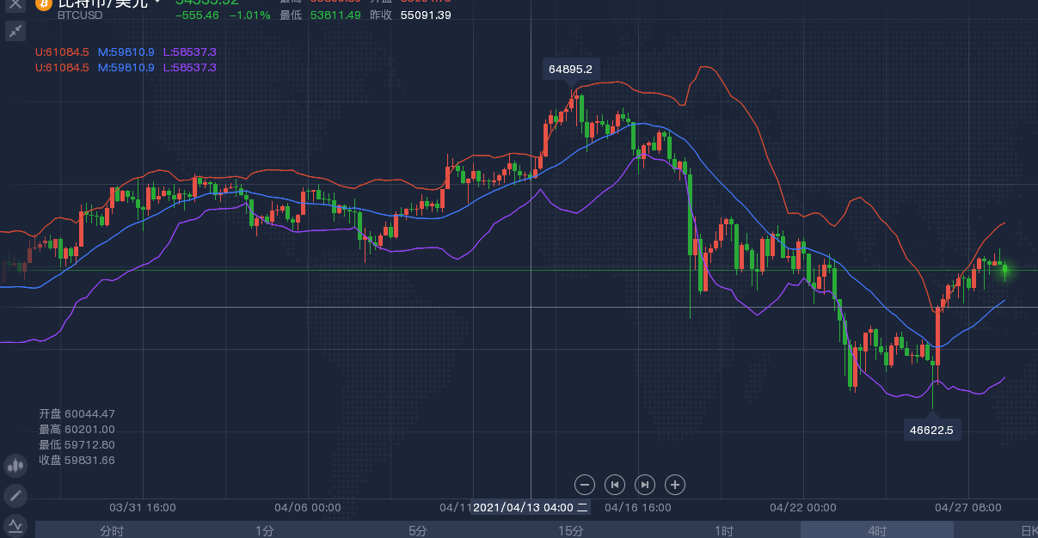
Task: Open the candlestick chart type selector
Action: coord(15,467)
